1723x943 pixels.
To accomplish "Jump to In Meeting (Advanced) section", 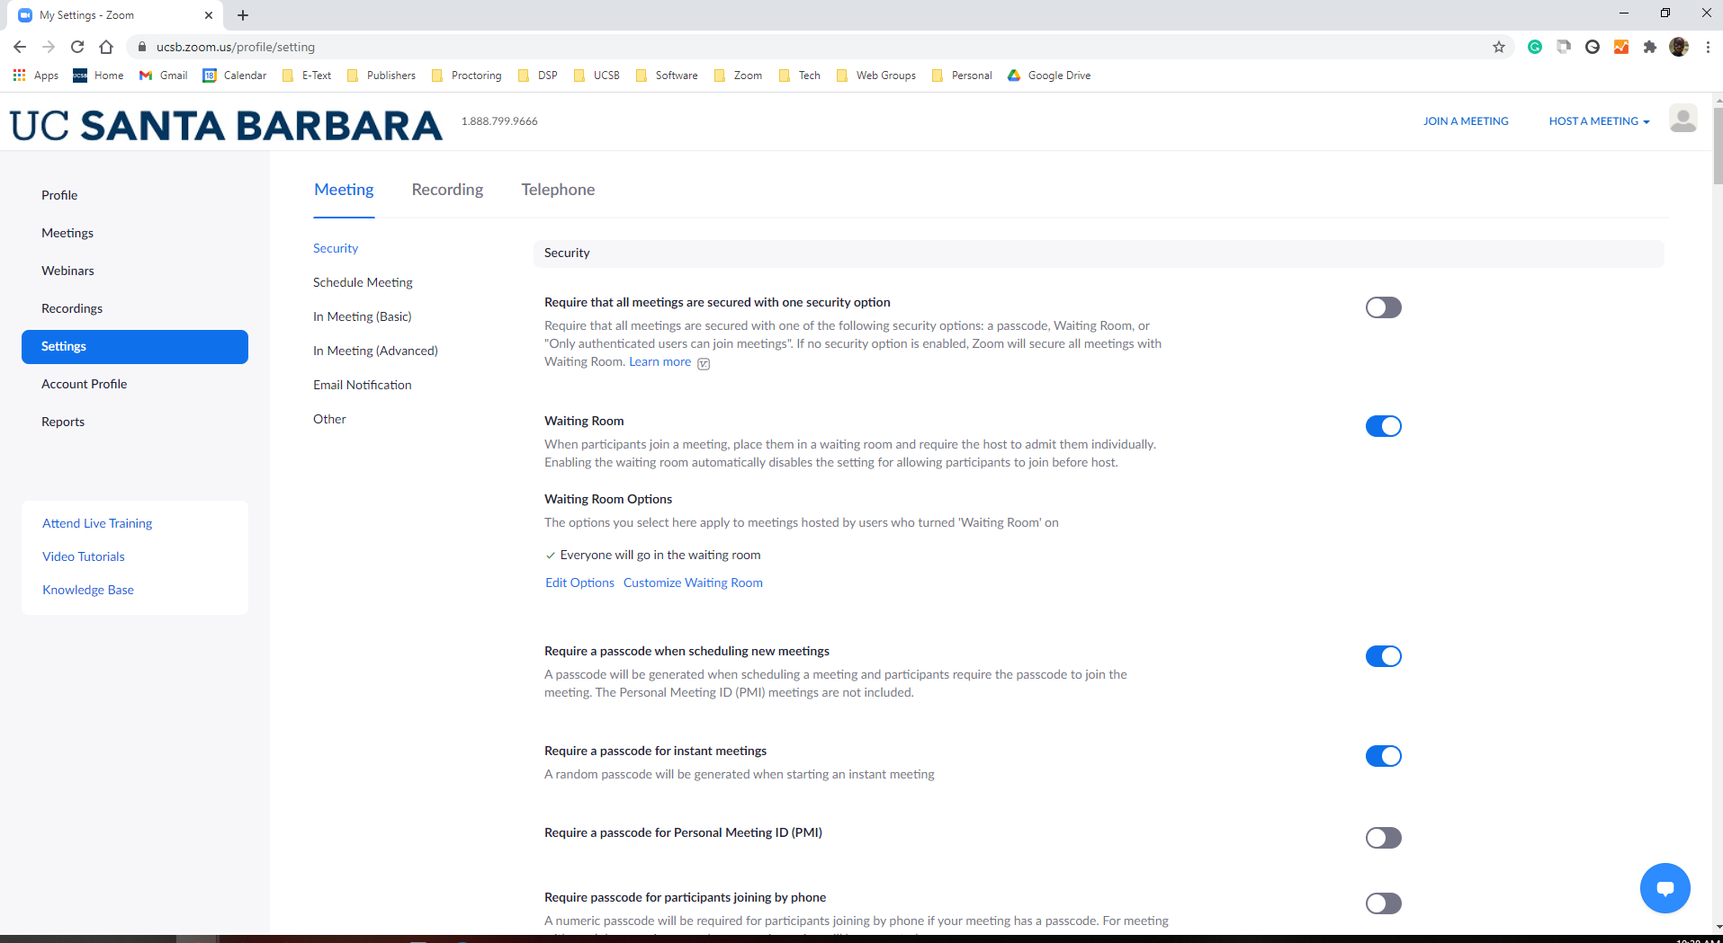I will (x=375, y=351).
